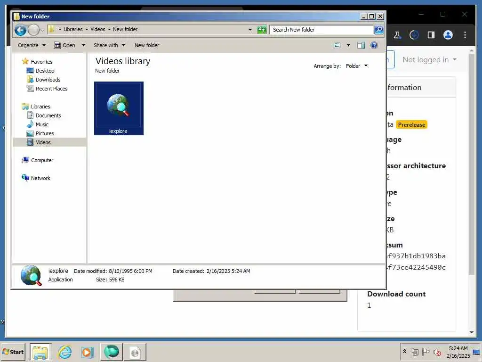Viewport: 482px width, 362px height.
Task: Click the disc document taskbar icon
Action: point(135,352)
